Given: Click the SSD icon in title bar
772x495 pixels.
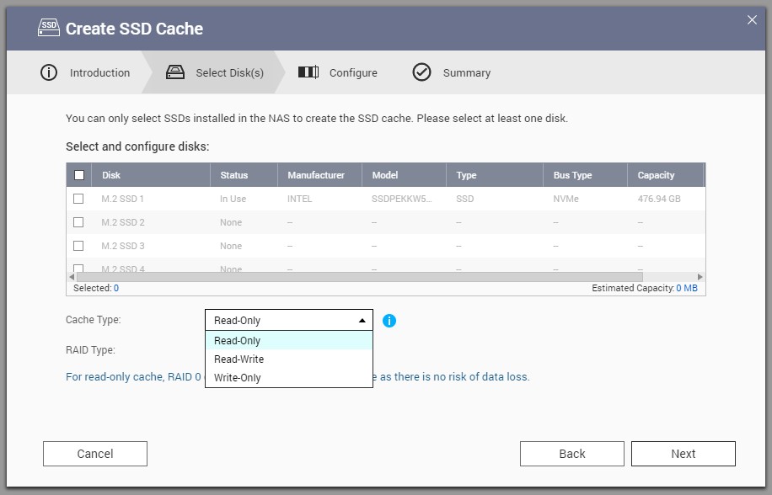Looking at the screenshot, I should click(50, 28).
